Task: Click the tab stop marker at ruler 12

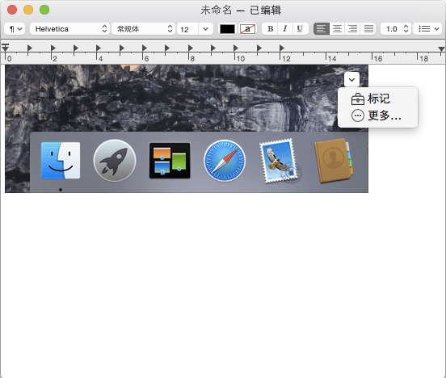Action: coord(282,48)
